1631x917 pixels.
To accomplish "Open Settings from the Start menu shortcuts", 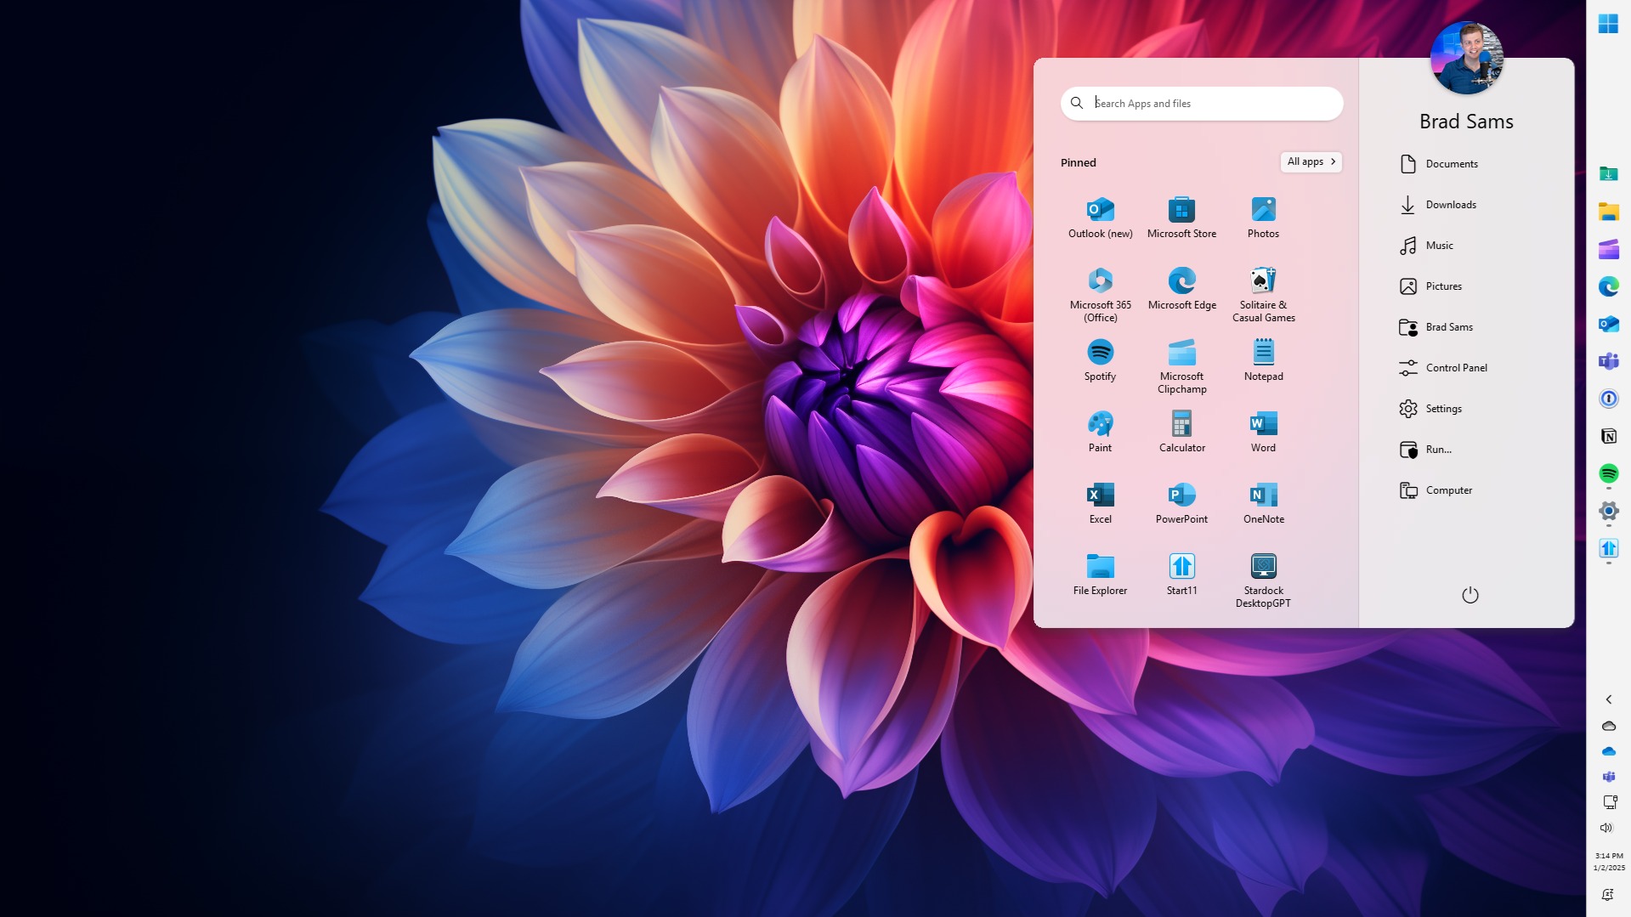I will click(x=1430, y=409).
